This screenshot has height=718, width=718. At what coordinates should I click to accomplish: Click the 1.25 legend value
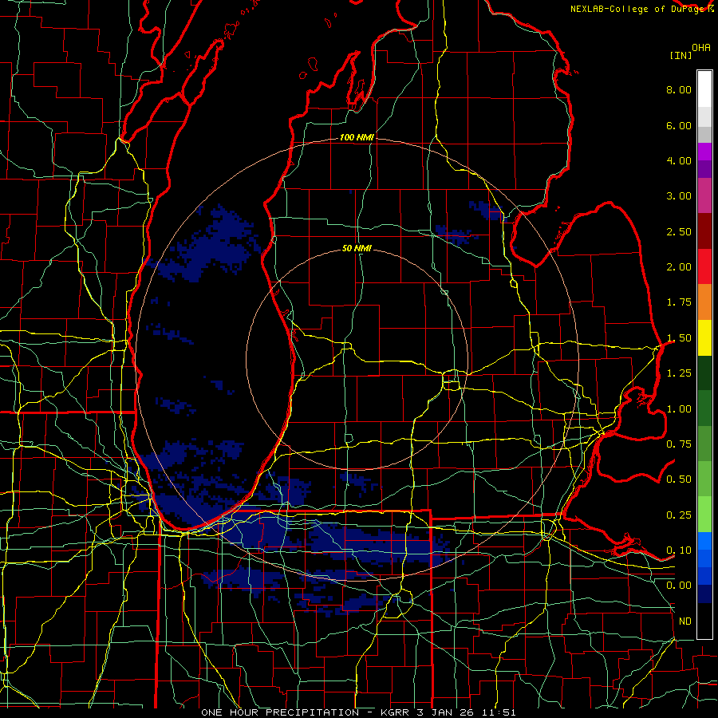[679, 373]
